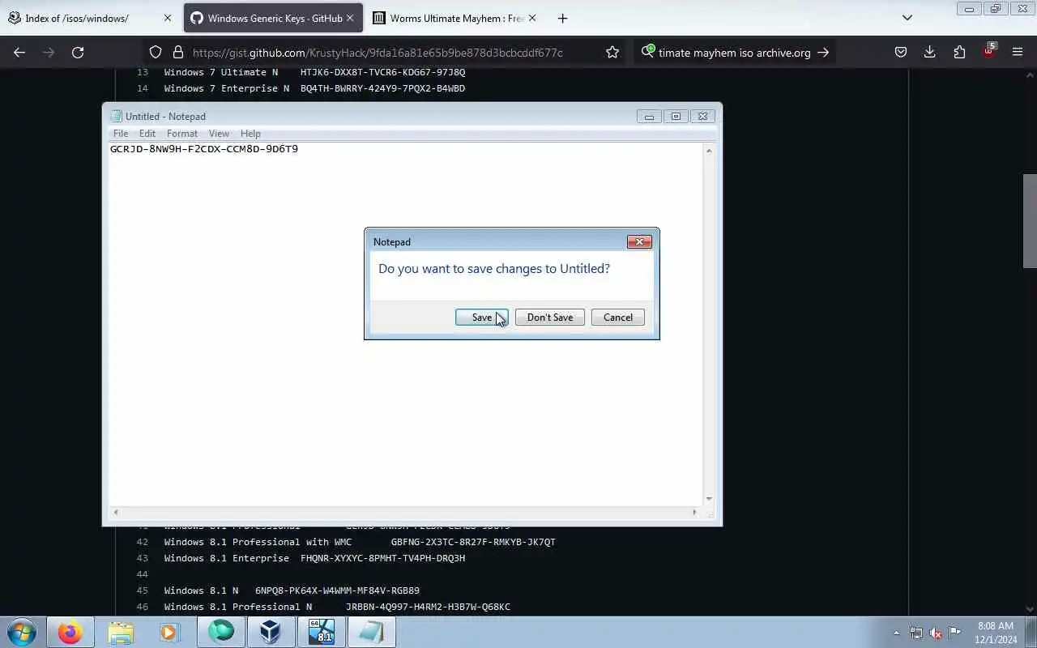Show site security lock information

click(x=178, y=52)
